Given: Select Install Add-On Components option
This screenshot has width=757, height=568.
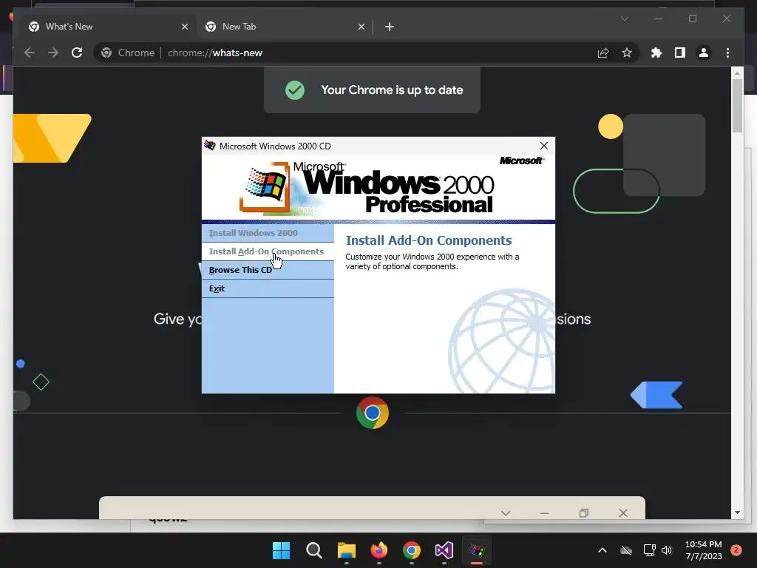Looking at the screenshot, I should point(268,251).
